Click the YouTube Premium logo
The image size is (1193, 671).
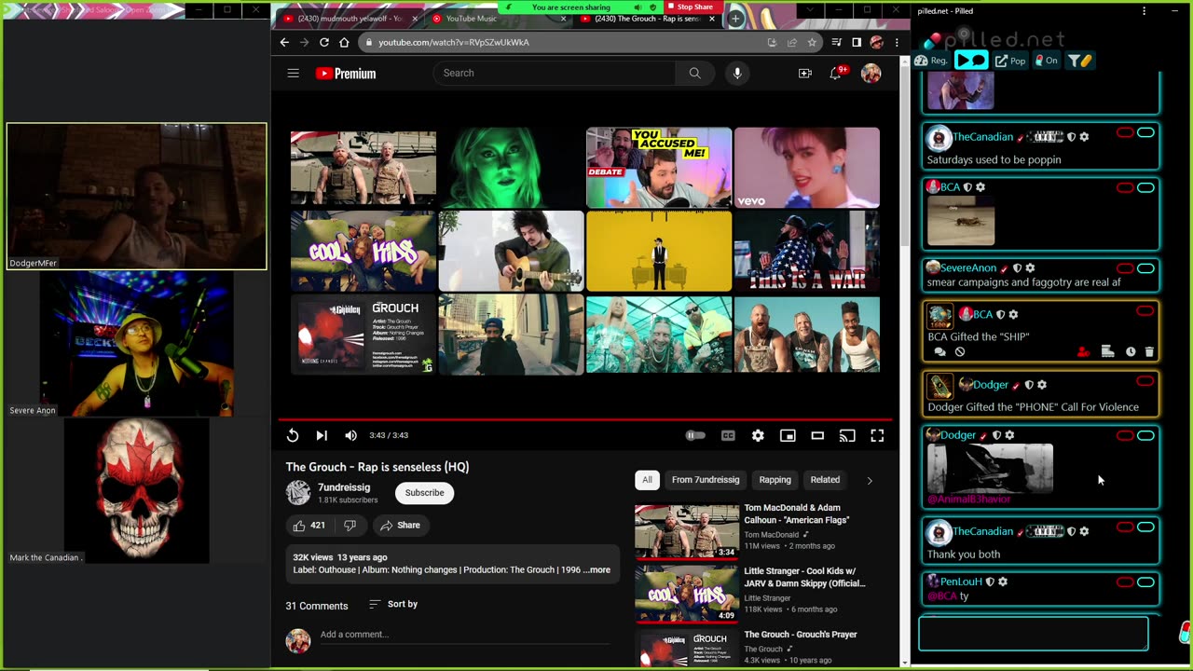click(x=346, y=74)
